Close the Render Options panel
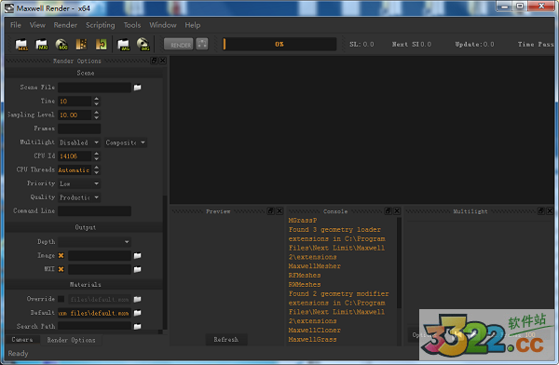The height and width of the screenshot is (365, 559). click(x=162, y=61)
